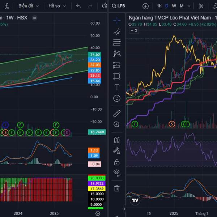Click the 29.13 red price label
This screenshot has height=217, width=217.
(95, 76)
